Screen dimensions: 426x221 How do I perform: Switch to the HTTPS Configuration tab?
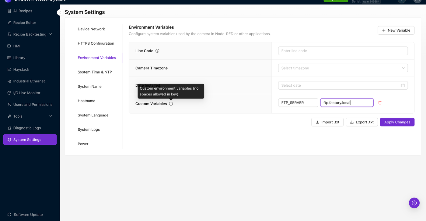96,43
